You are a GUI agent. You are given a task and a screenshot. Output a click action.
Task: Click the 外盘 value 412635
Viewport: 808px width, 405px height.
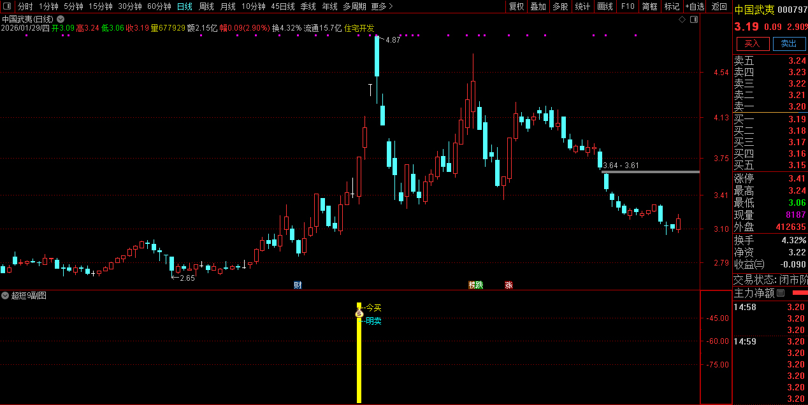coord(791,227)
